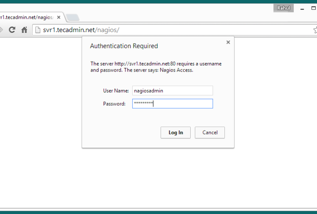The height and width of the screenshot is (214, 317).
Task: Cancel the authentication prompt
Action: [x=209, y=133]
